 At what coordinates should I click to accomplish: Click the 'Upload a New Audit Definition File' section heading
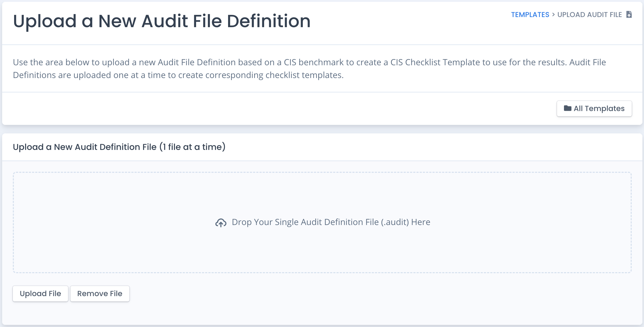pos(85,147)
